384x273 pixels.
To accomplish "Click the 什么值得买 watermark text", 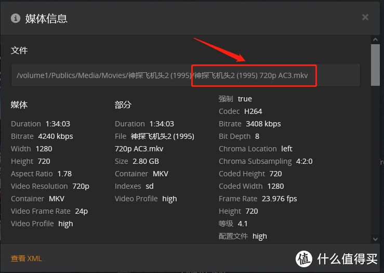I will point(347,259).
